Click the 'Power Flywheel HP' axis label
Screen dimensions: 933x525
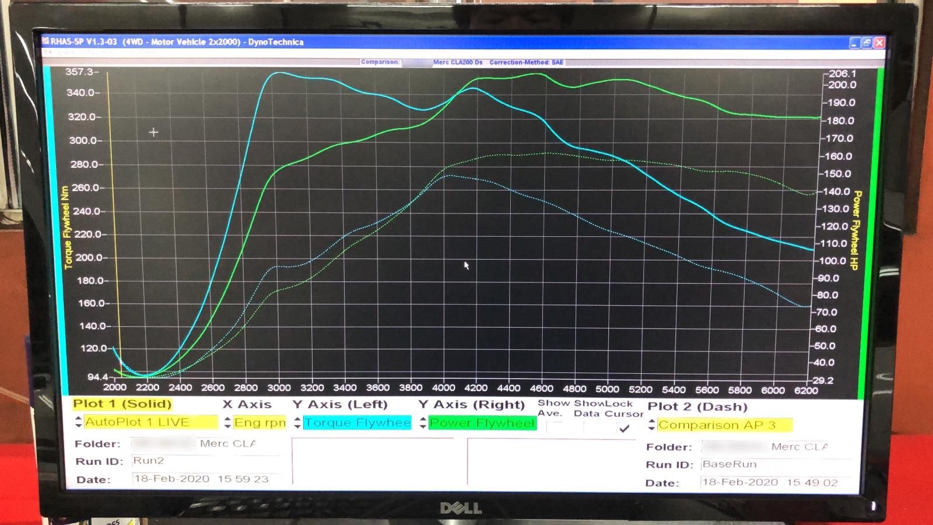coord(856,230)
